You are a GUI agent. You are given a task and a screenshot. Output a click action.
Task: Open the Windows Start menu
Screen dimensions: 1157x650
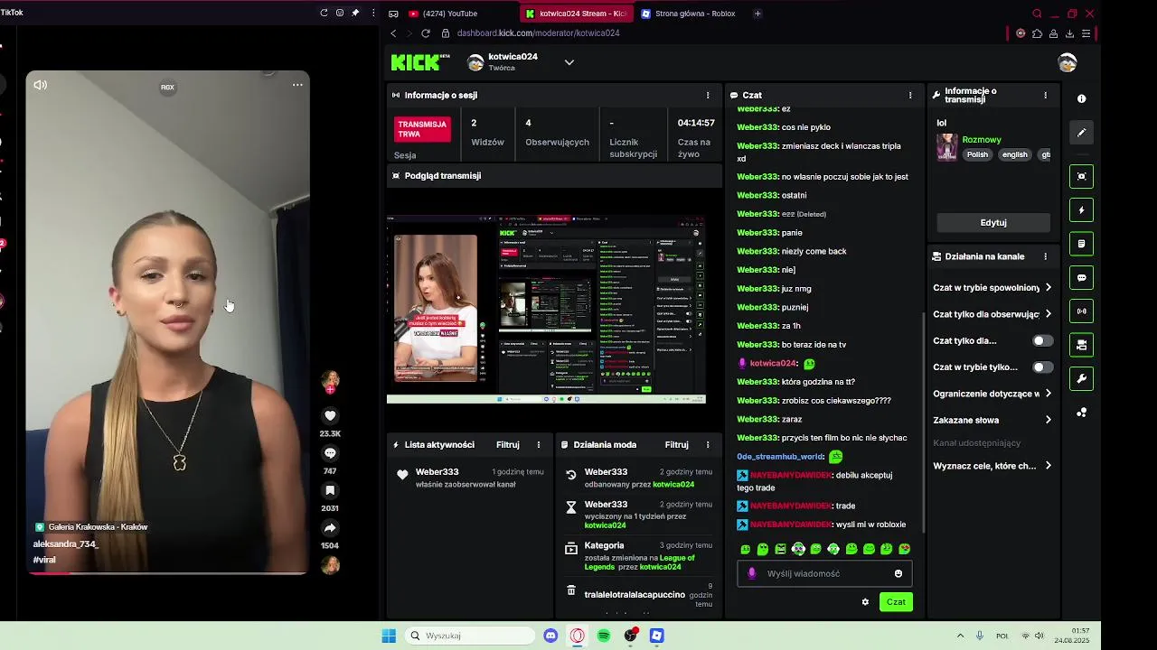(389, 636)
